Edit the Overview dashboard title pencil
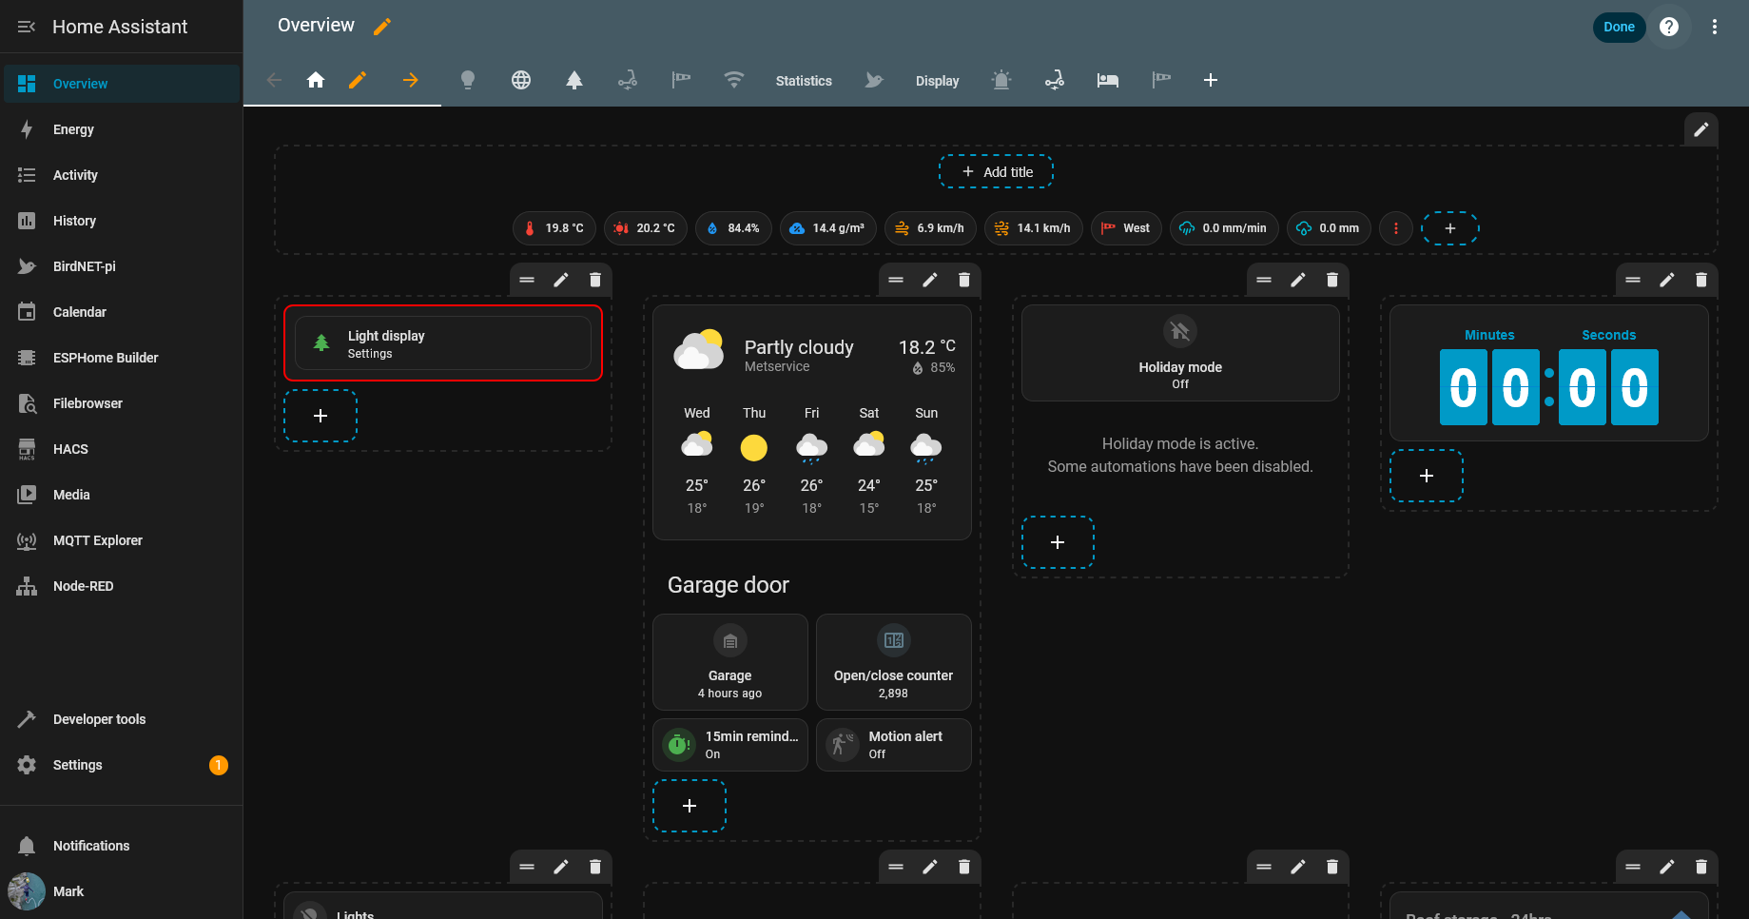Screen dimensions: 1749x919 (382, 27)
